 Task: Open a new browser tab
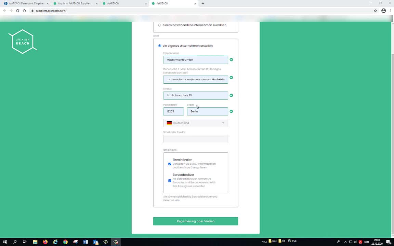click(203, 3)
